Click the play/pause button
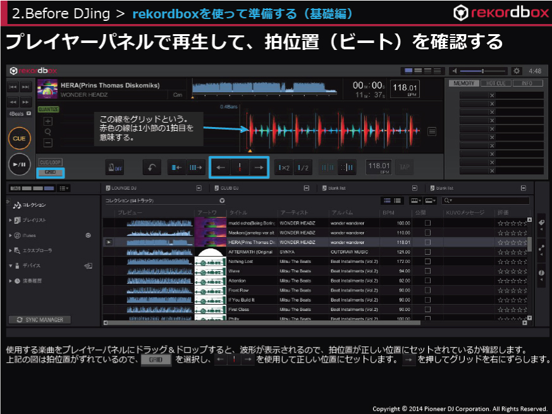Image resolution: width=552 pixels, height=414 pixels. pyautogui.click(x=20, y=164)
